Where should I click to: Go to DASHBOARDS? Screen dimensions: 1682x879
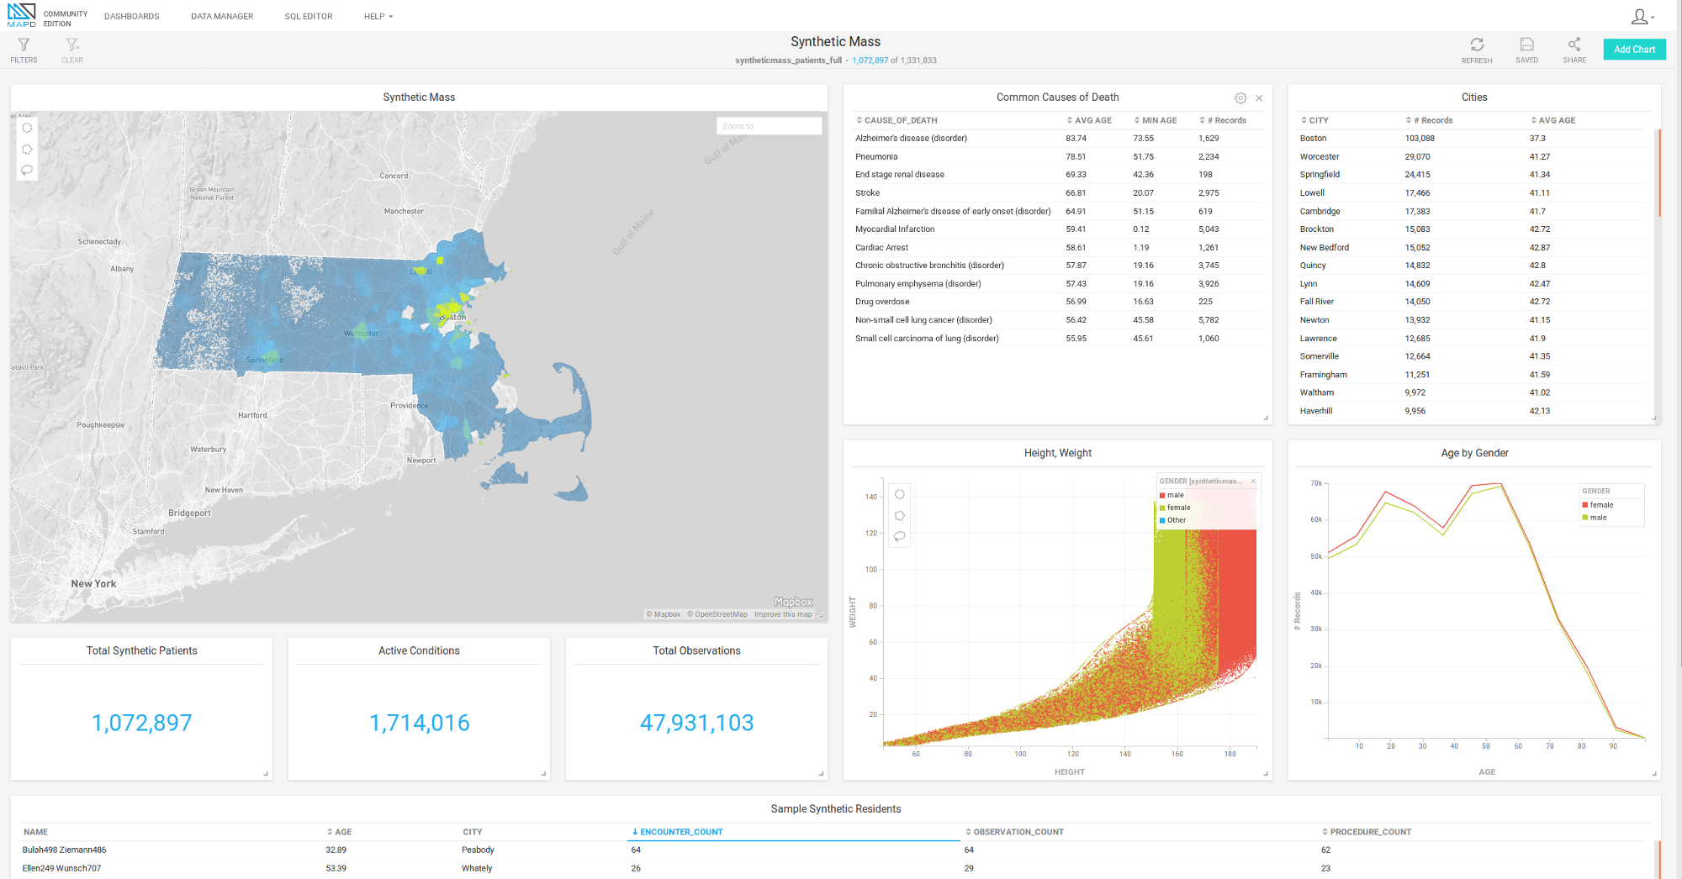[132, 16]
